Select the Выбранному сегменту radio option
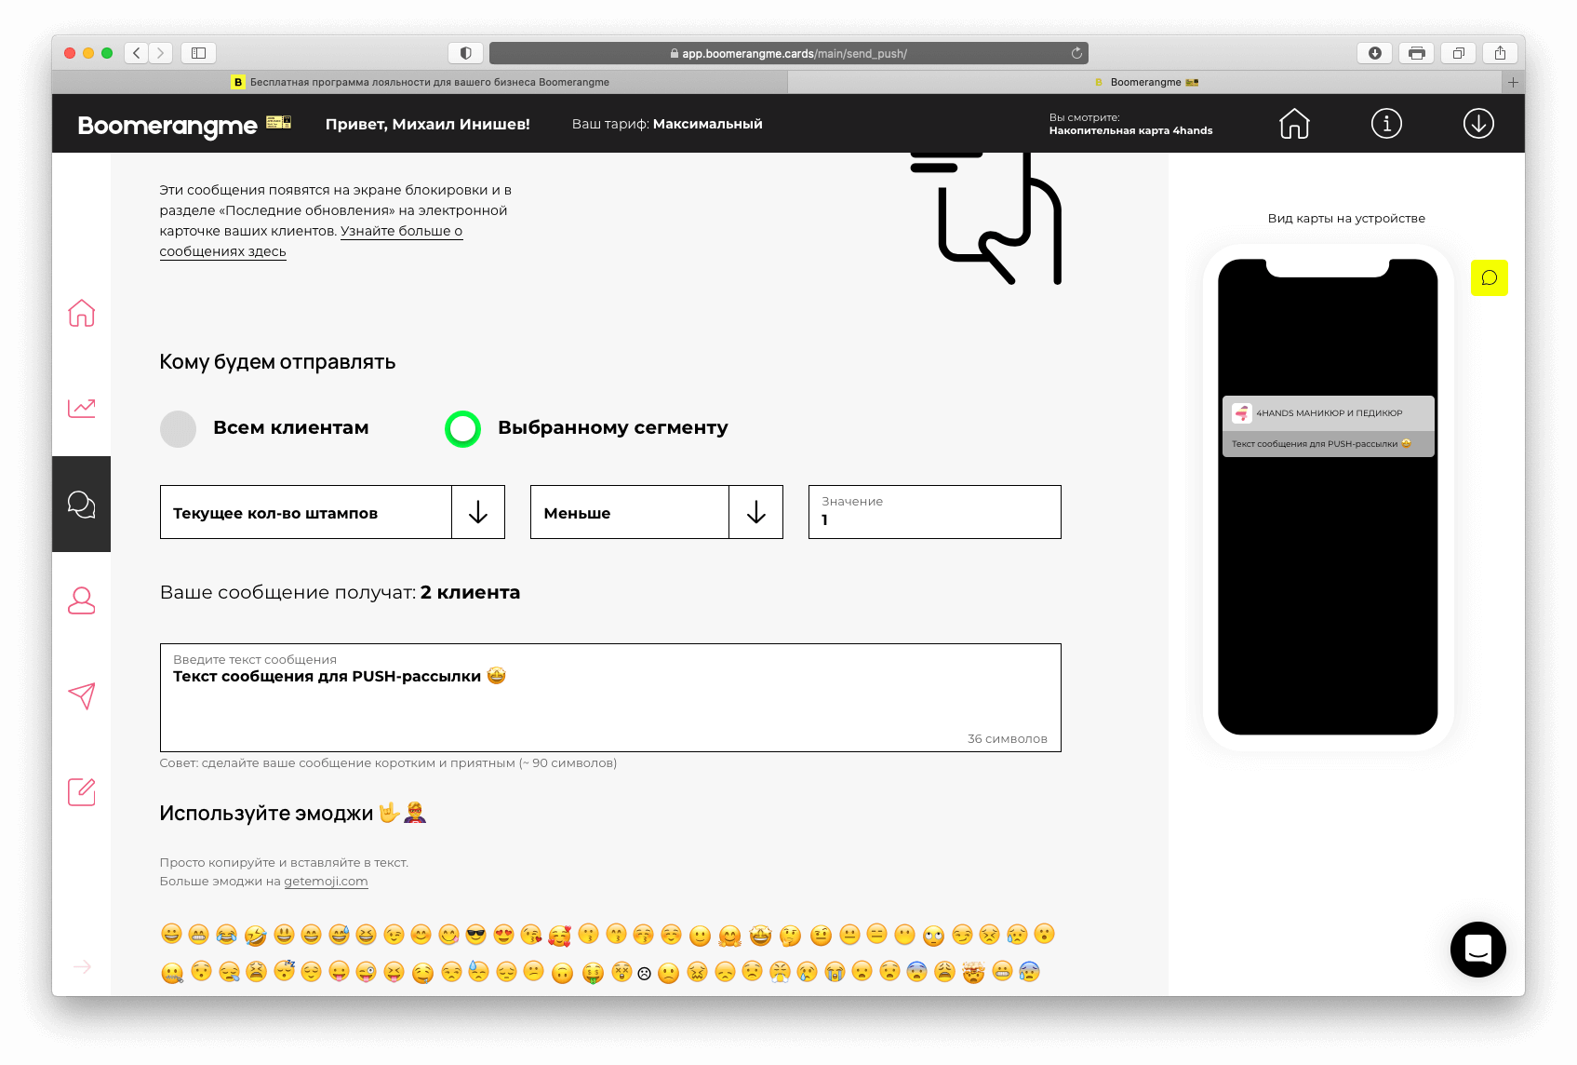This screenshot has width=1577, height=1065. coord(462,429)
